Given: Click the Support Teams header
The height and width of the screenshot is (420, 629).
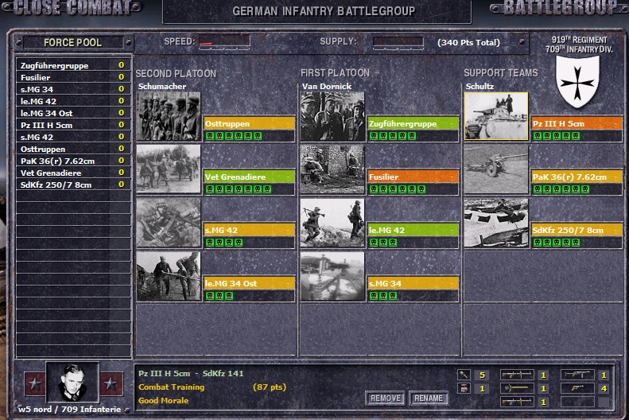Looking at the screenshot, I should 501,72.
